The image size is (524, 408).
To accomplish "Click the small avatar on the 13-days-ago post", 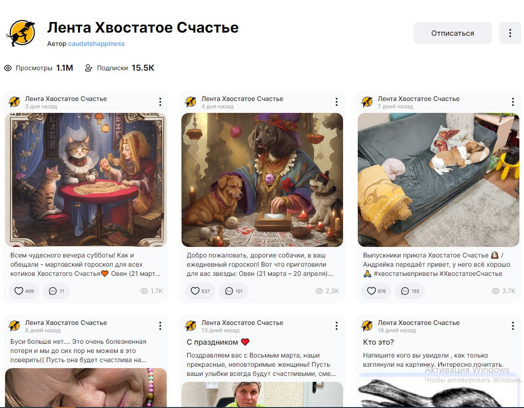I will 191,325.
